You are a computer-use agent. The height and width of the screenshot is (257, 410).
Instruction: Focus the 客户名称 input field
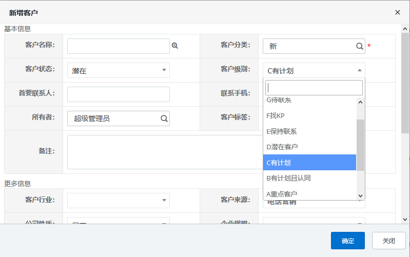point(118,46)
